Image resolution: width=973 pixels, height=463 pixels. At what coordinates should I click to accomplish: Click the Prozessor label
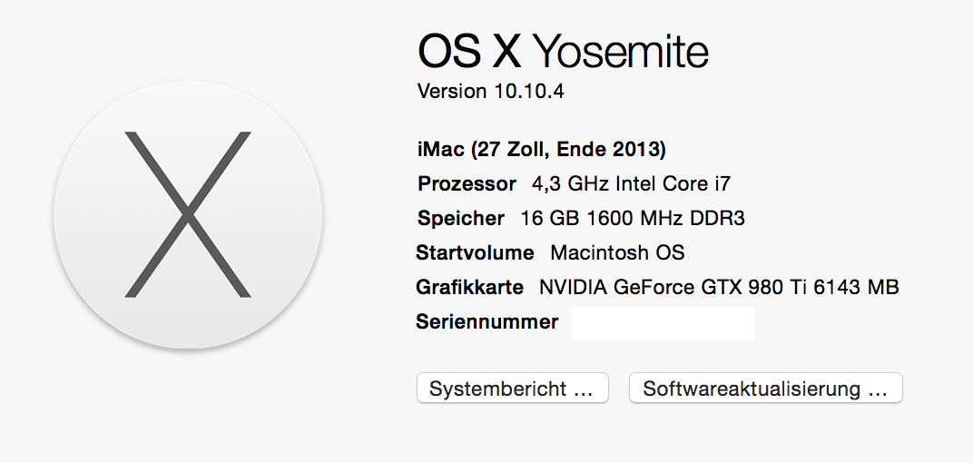[x=467, y=183]
